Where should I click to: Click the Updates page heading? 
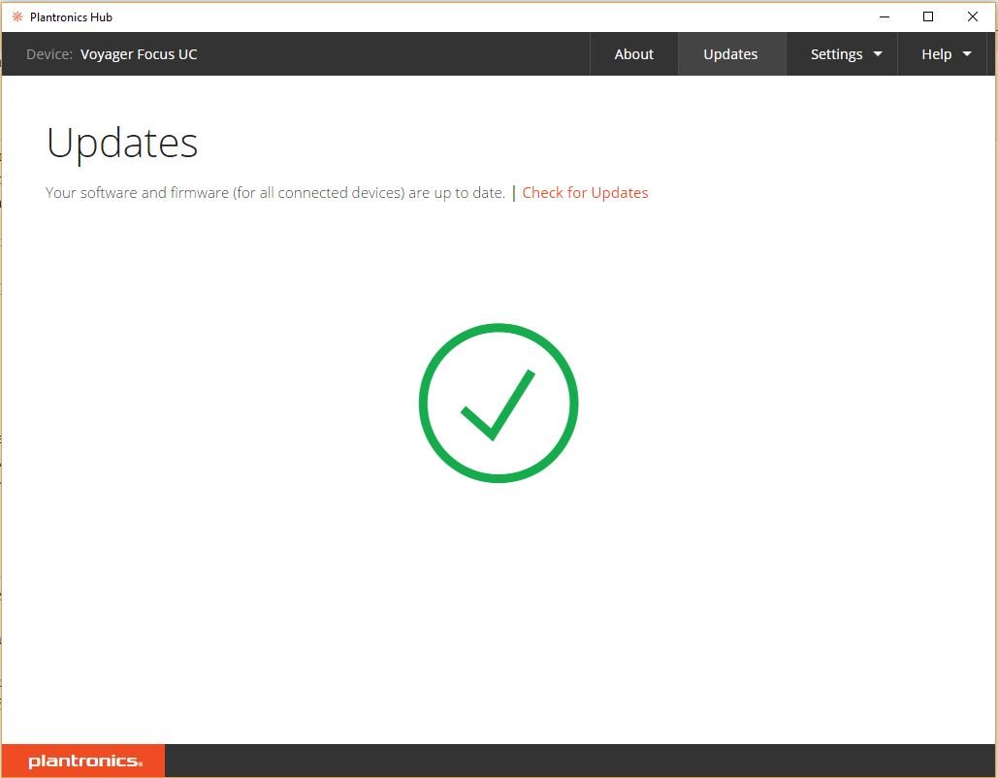(x=122, y=144)
